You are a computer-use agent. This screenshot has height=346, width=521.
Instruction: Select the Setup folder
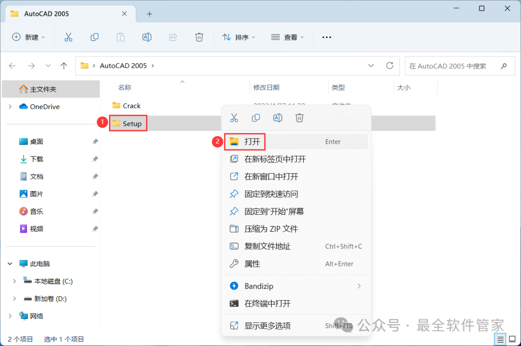click(x=127, y=124)
